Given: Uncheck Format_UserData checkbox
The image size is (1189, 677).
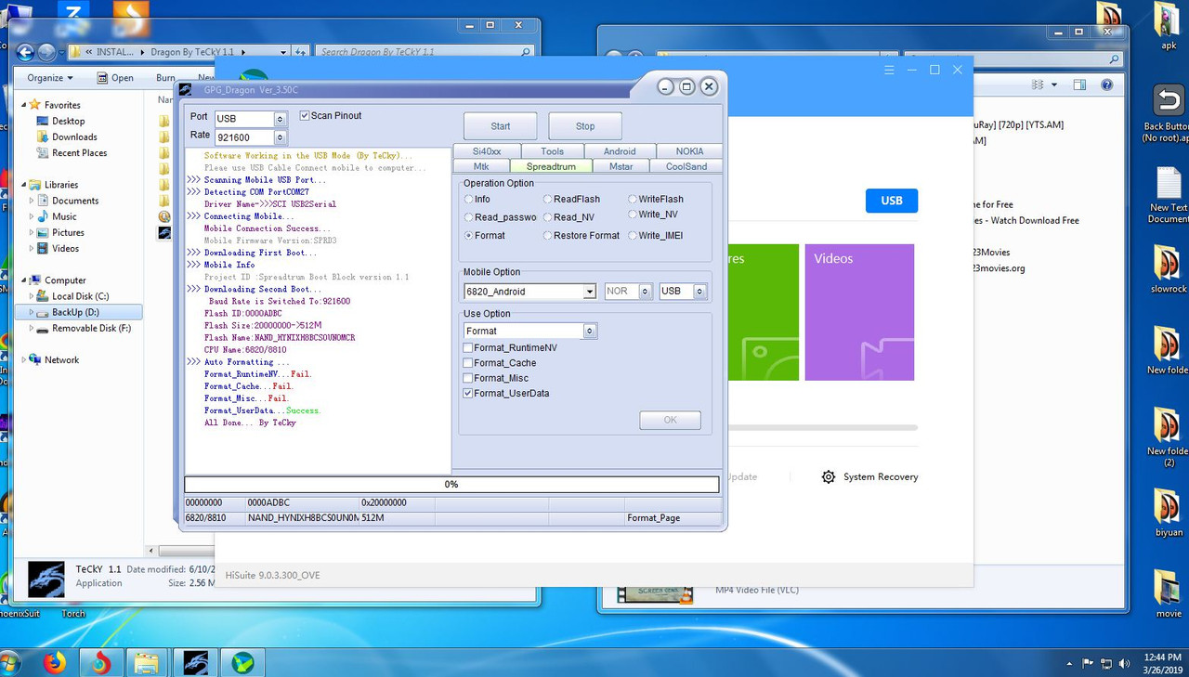Looking at the screenshot, I should pos(468,393).
